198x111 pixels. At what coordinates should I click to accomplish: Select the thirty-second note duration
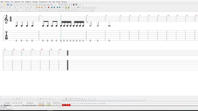point(14,10)
